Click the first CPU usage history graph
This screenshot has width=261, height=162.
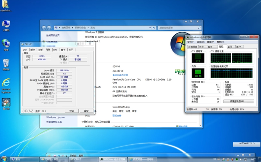(221, 58)
